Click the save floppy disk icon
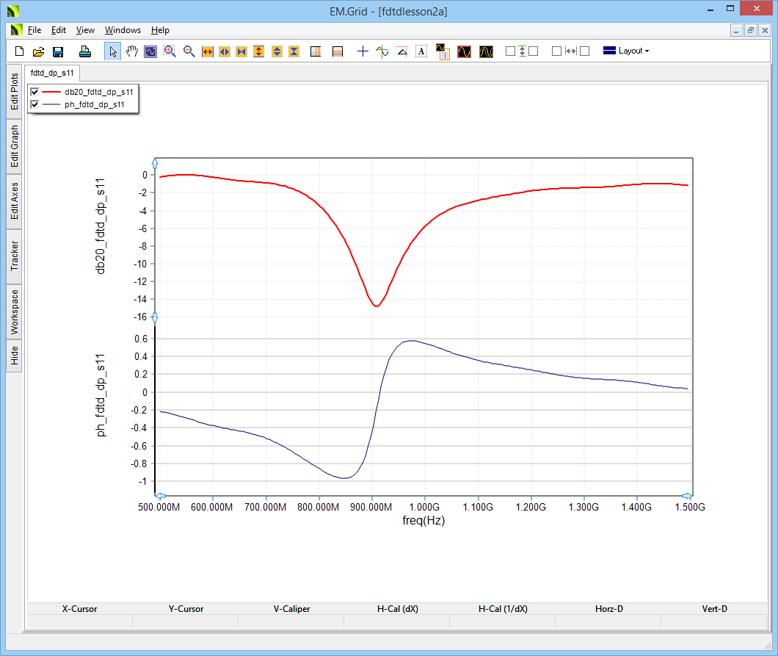 click(x=58, y=51)
